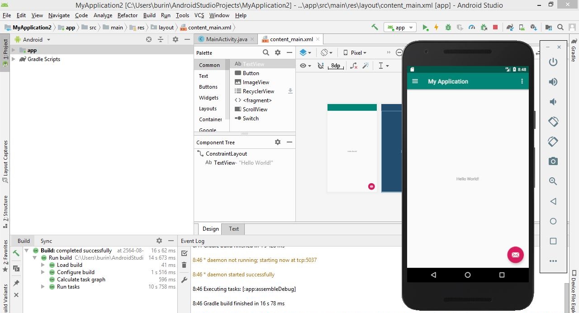Toggle autoconnect magnet in layout editor
The width and height of the screenshot is (579, 313).
click(321, 66)
